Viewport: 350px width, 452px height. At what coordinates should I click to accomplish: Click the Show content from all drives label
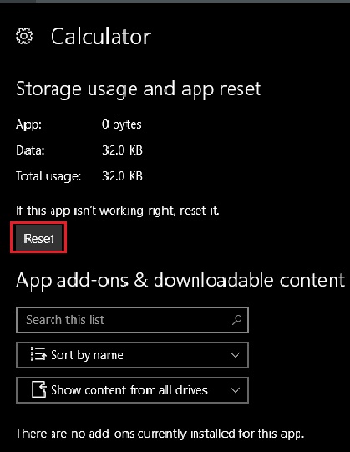click(129, 390)
